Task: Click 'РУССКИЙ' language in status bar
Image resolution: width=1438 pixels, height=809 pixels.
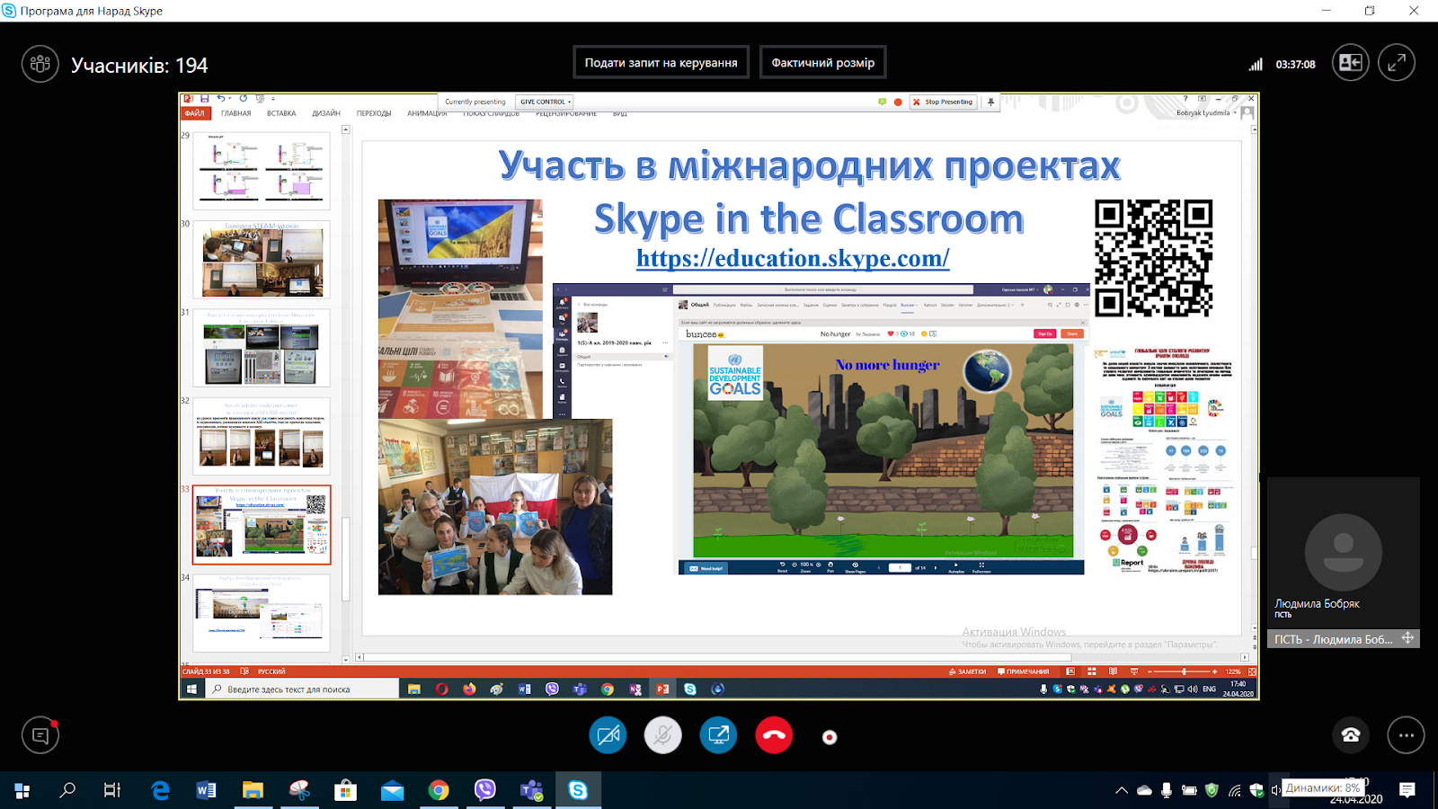Action: pyautogui.click(x=271, y=671)
